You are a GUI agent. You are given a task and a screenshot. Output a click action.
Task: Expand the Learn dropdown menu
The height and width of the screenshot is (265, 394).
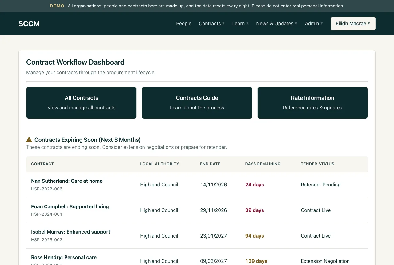click(x=240, y=23)
